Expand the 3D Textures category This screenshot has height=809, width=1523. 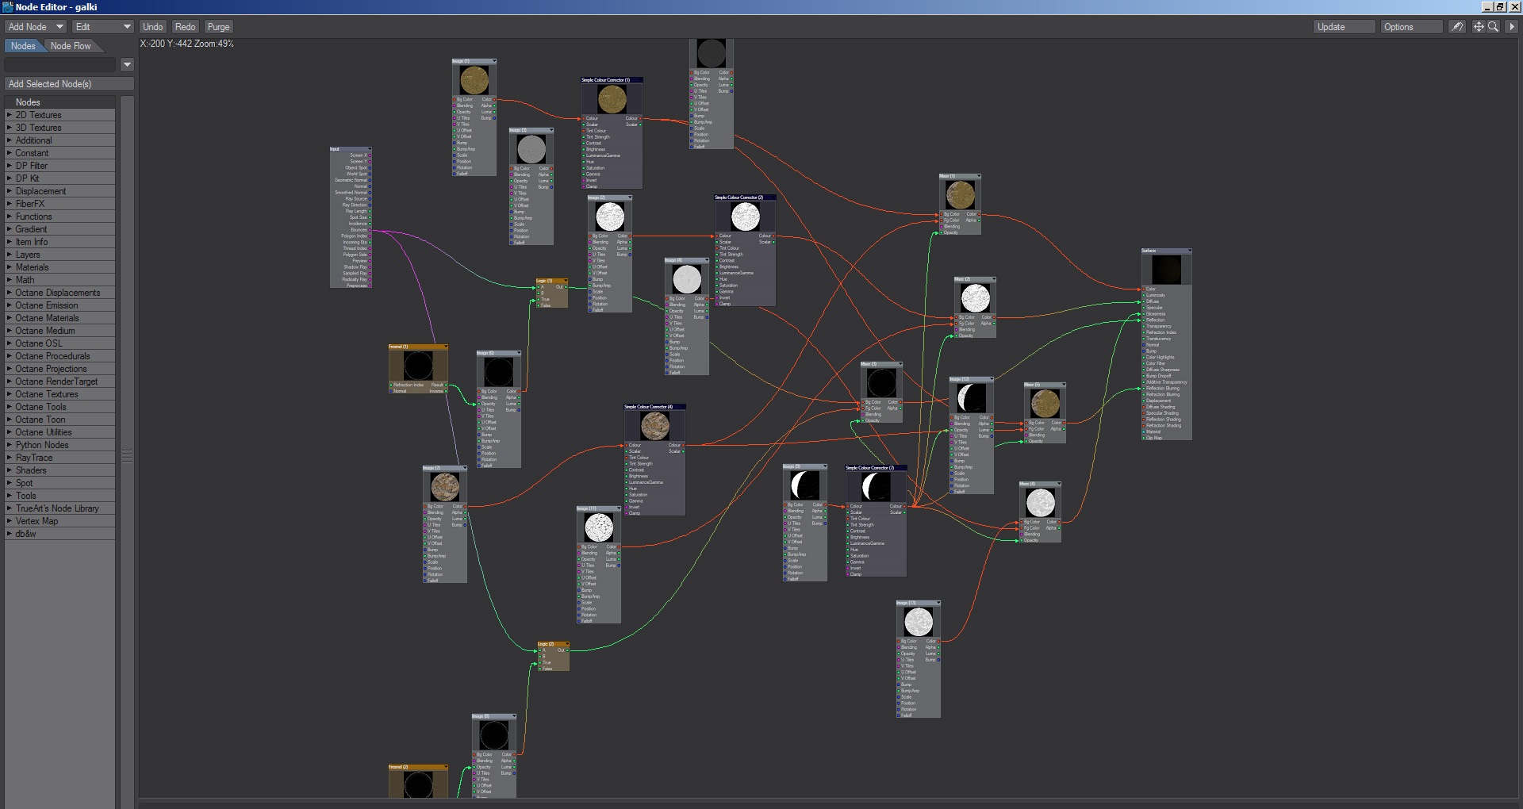pos(38,128)
